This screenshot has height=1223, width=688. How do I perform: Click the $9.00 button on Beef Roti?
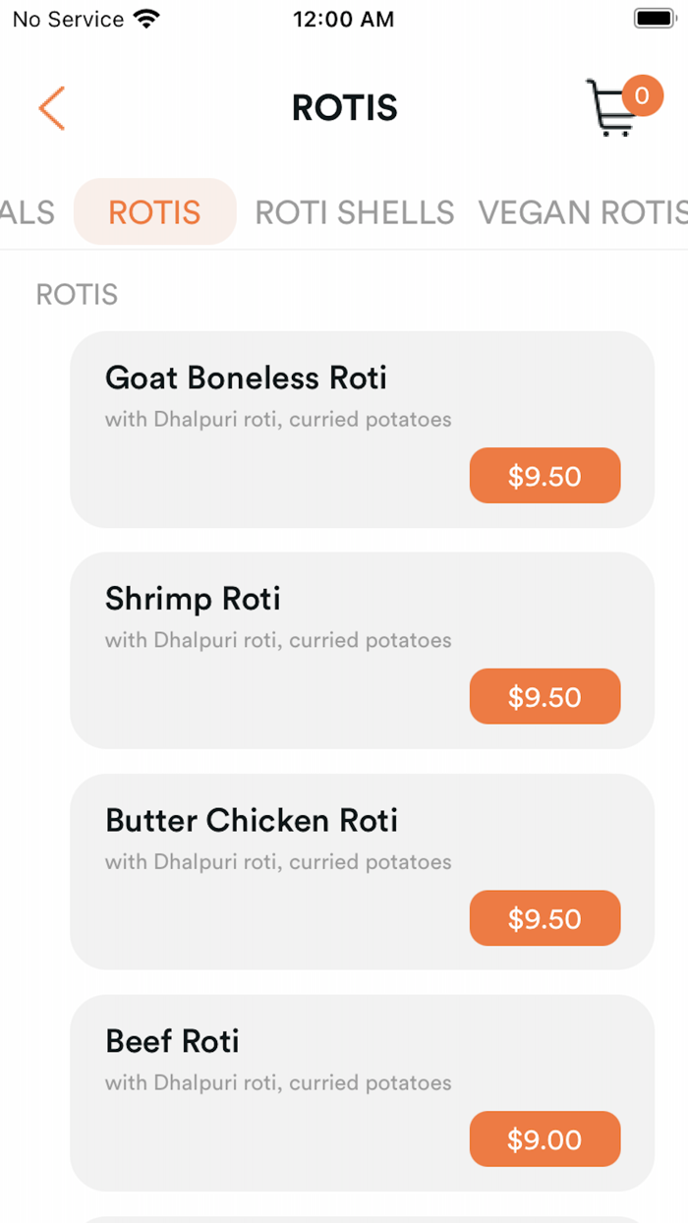[545, 1138]
